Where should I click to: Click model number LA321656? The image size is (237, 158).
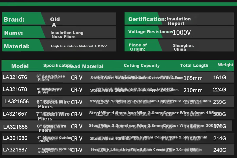point(17,101)
